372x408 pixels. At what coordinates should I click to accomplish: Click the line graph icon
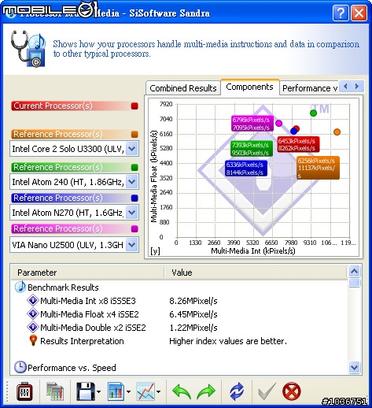click(145, 391)
